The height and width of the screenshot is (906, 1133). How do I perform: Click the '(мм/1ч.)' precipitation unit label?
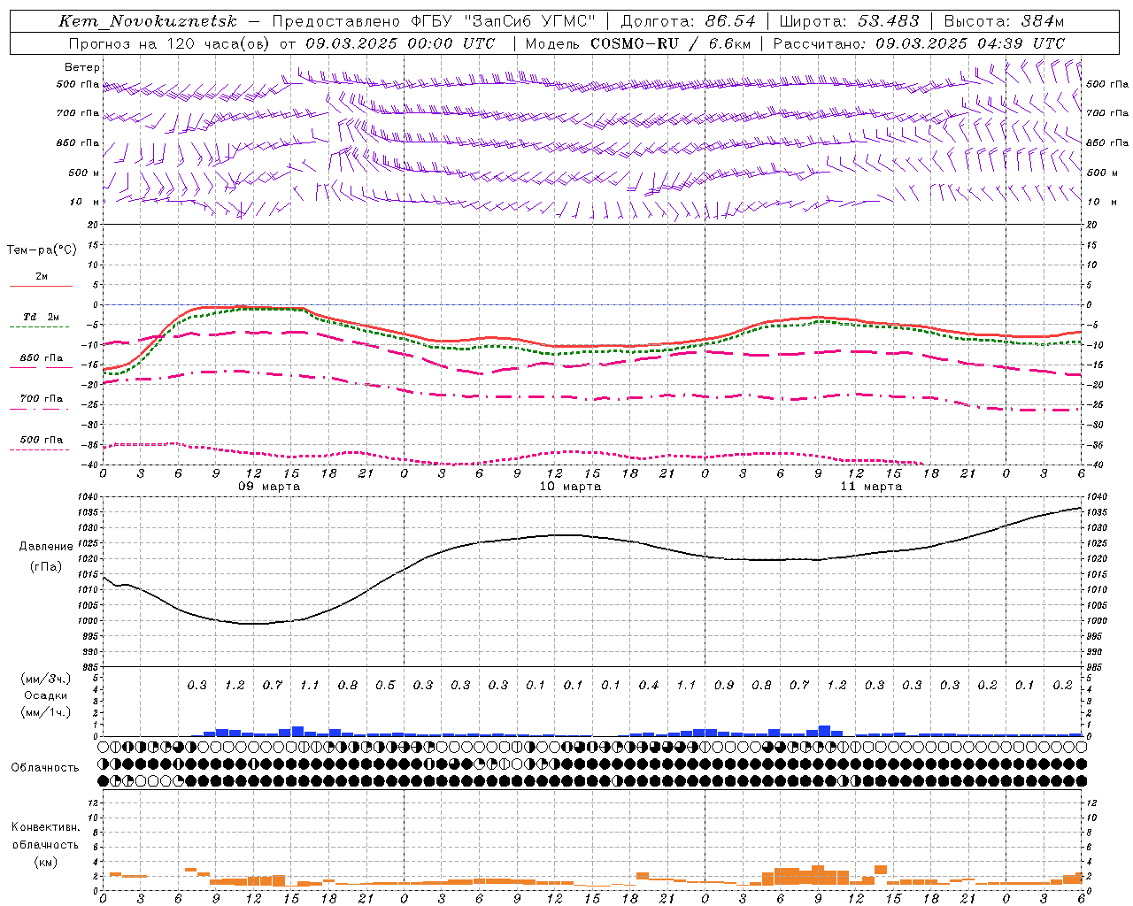pyautogui.click(x=46, y=712)
